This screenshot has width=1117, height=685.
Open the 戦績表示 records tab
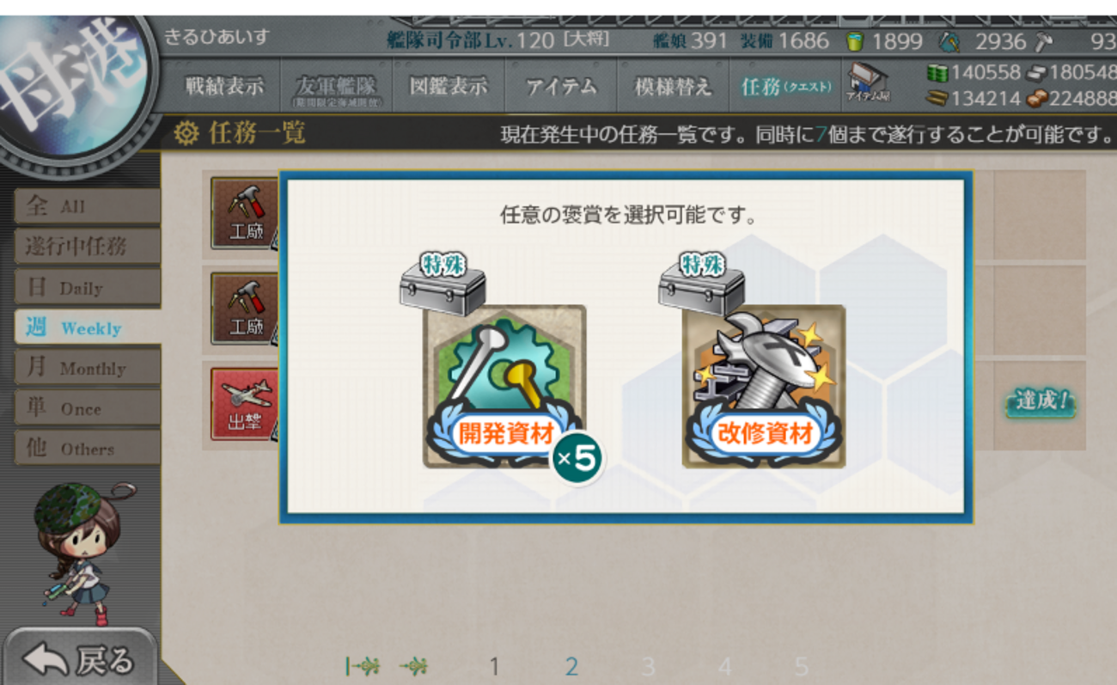click(x=224, y=86)
